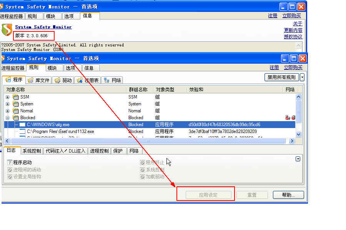Click 注册 link in front window
The height and width of the screenshot is (230, 346).
pyautogui.click(x=274, y=67)
